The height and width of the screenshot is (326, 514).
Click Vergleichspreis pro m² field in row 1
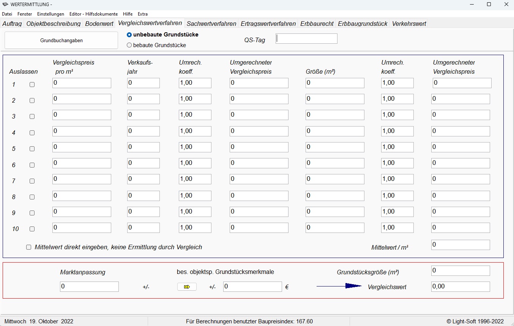coord(82,83)
